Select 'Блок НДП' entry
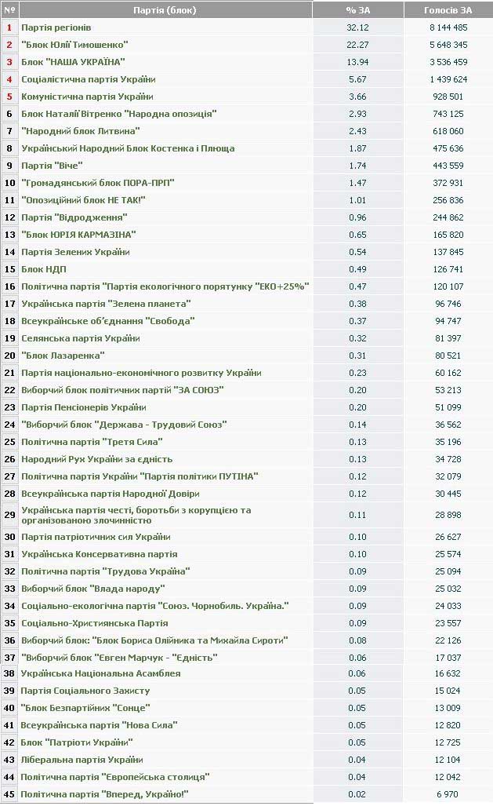Screen dimensions: 493x806 [44, 269]
